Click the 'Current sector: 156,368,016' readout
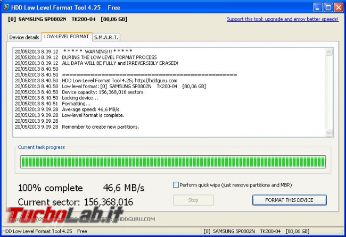Screen dimensions: 346x237 (76, 202)
